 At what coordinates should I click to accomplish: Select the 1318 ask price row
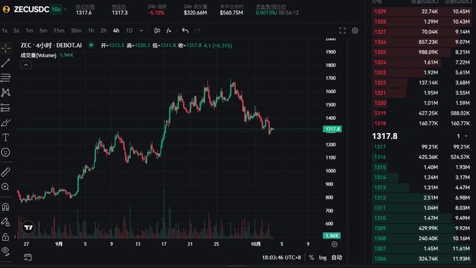(422, 124)
